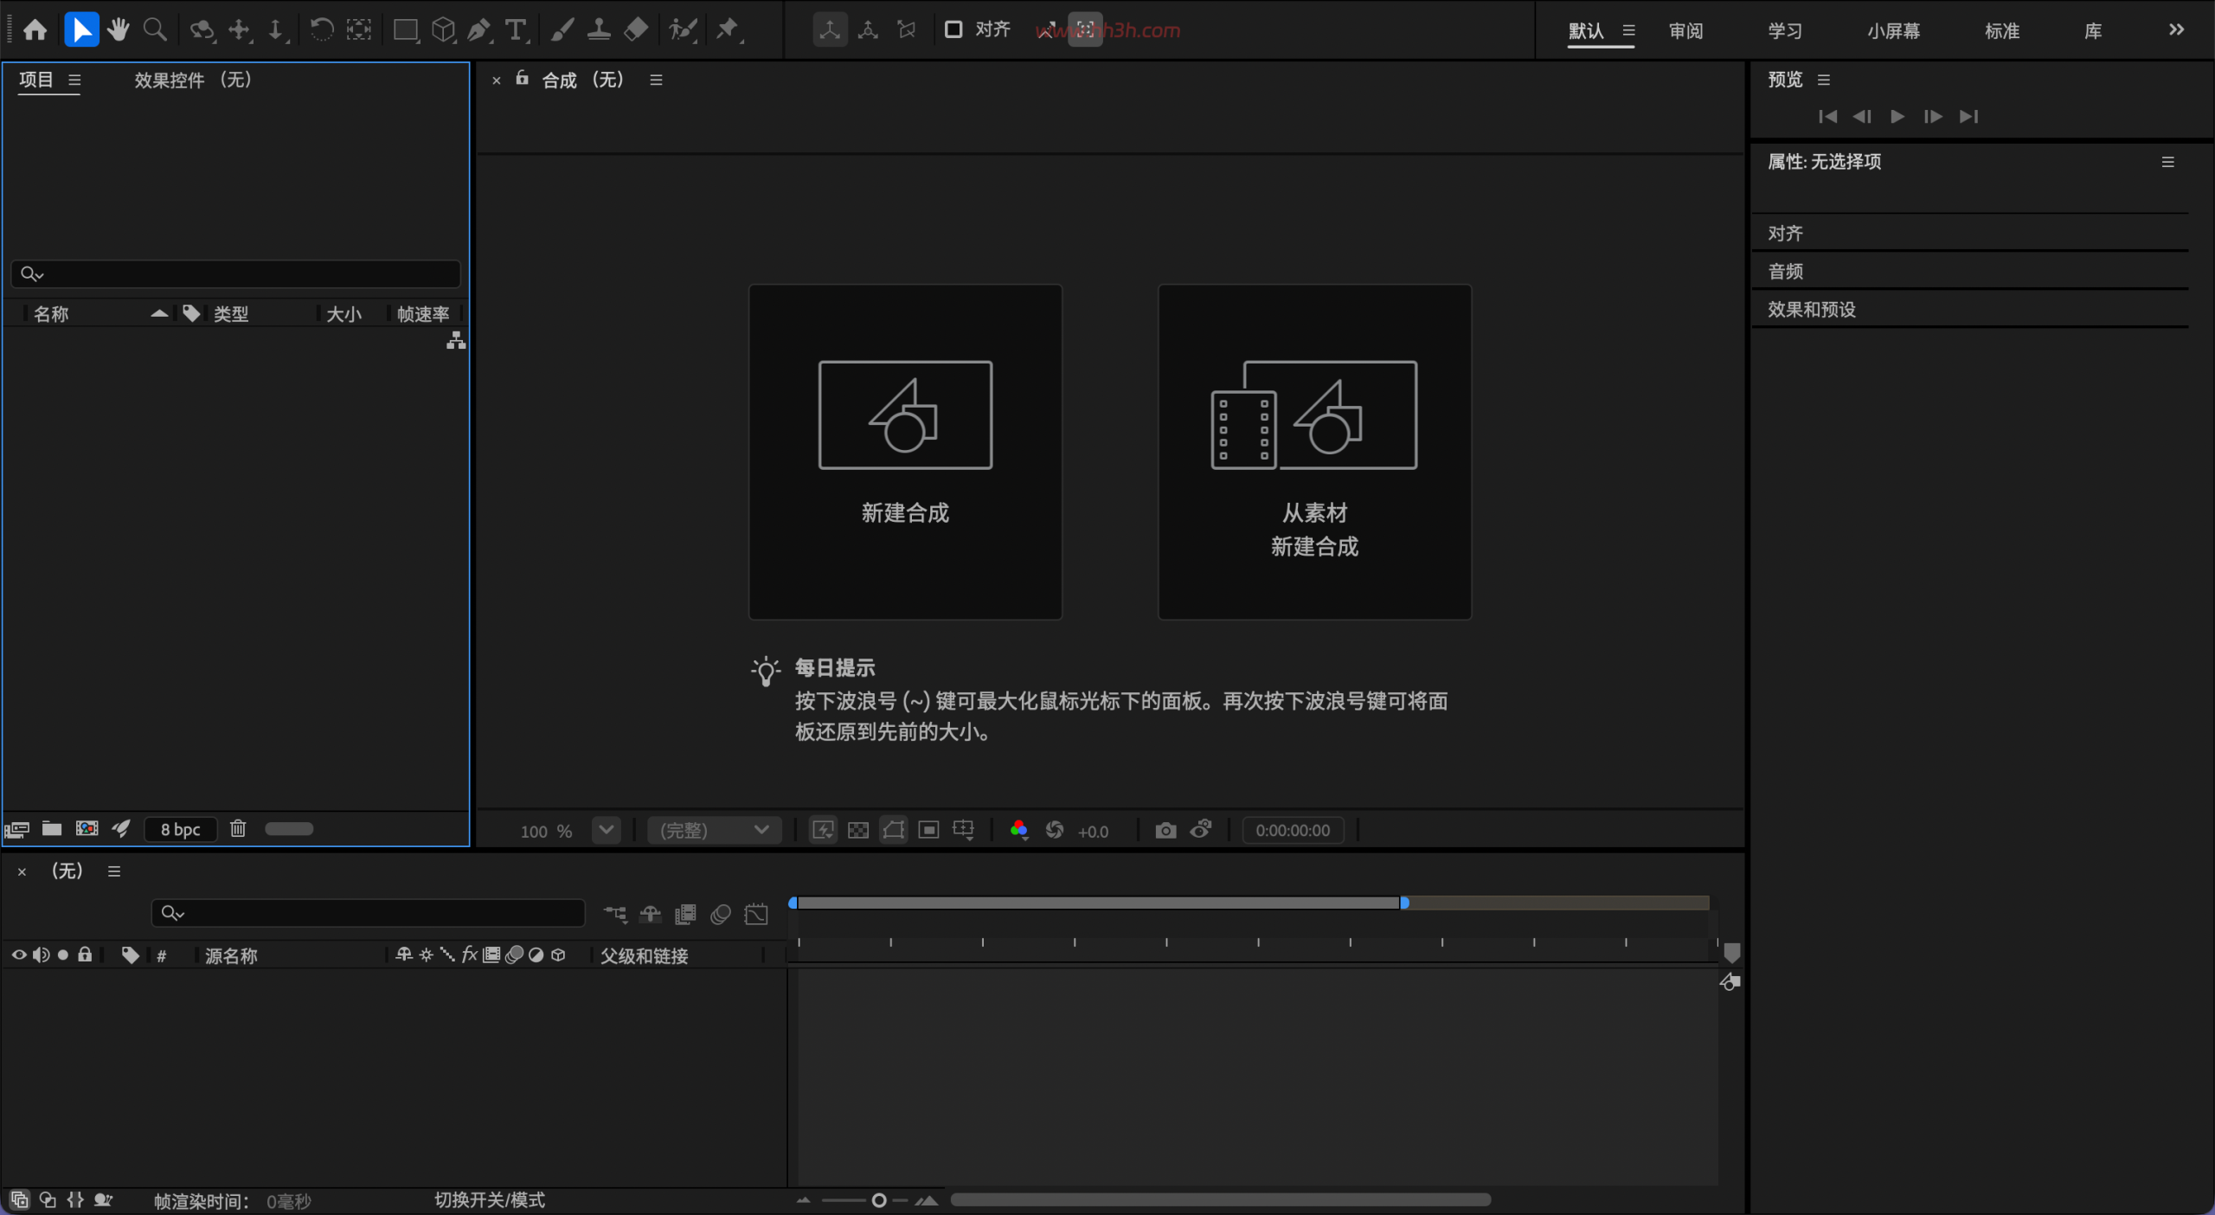
Task: Switch to the 库 workspace
Action: [2093, 31]
